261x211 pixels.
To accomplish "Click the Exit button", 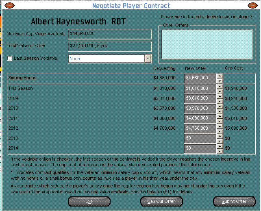I will coord(89,201).
